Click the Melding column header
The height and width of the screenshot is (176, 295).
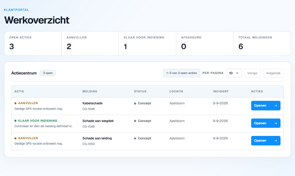click(x=90, y=91)
